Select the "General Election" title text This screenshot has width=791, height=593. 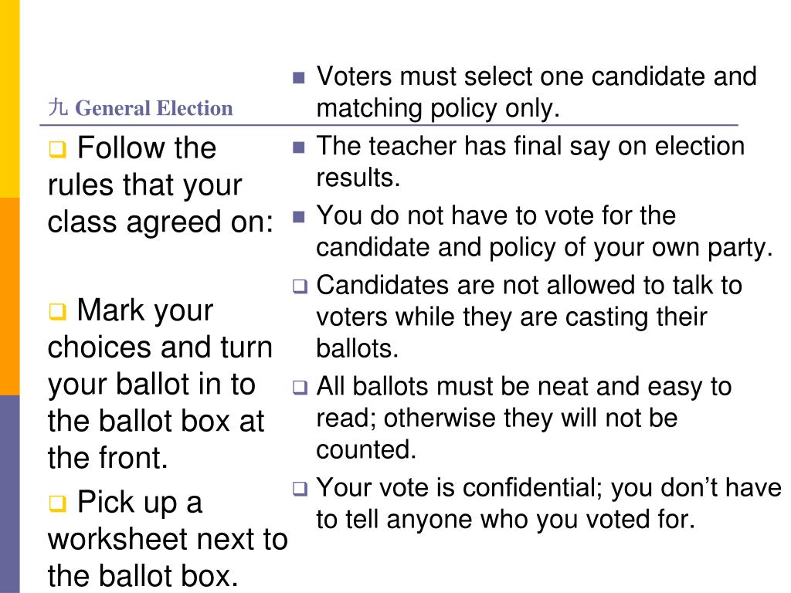[x=154, y=108]
